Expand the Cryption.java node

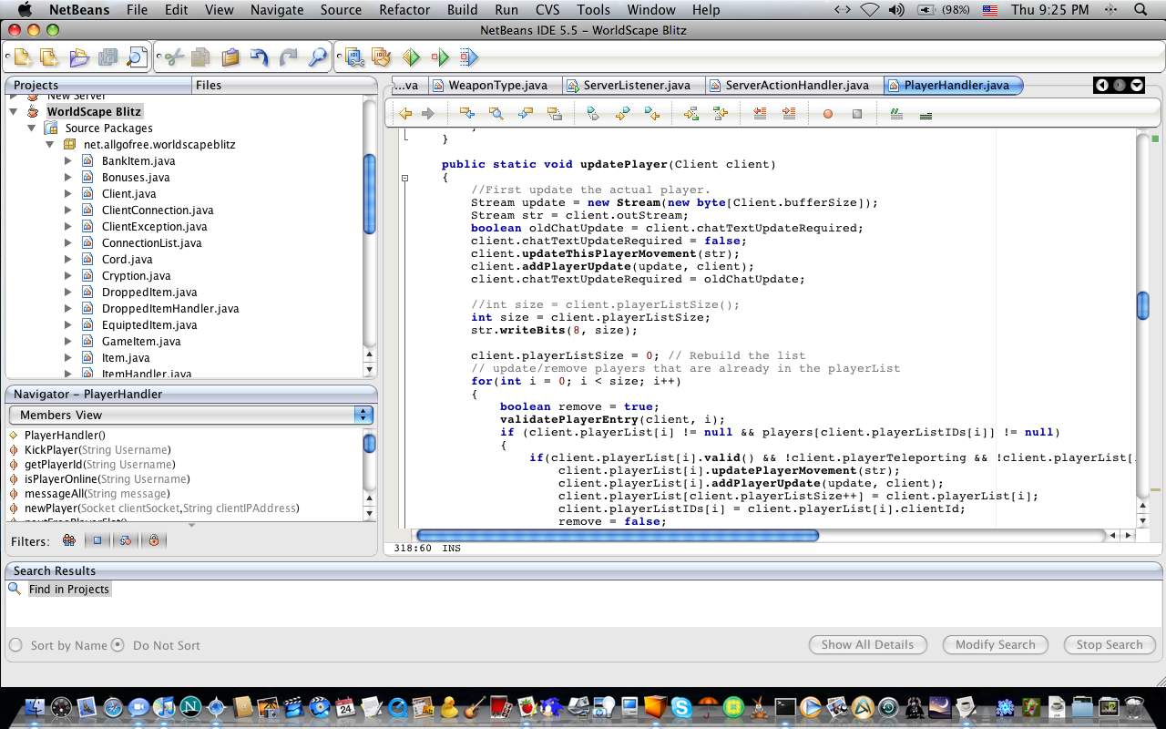[x=68, y=276]
